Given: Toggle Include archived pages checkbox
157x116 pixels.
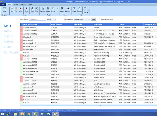Looking at the screenshot, I should [99, 19].
